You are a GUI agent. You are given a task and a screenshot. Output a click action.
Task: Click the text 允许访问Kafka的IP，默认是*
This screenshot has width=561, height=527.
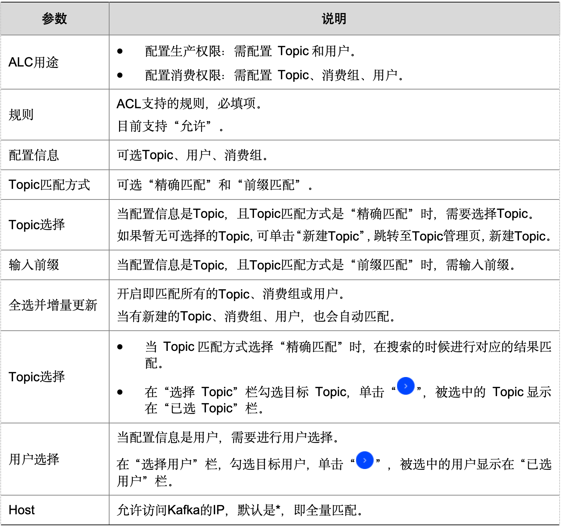[x=199, y=510]
